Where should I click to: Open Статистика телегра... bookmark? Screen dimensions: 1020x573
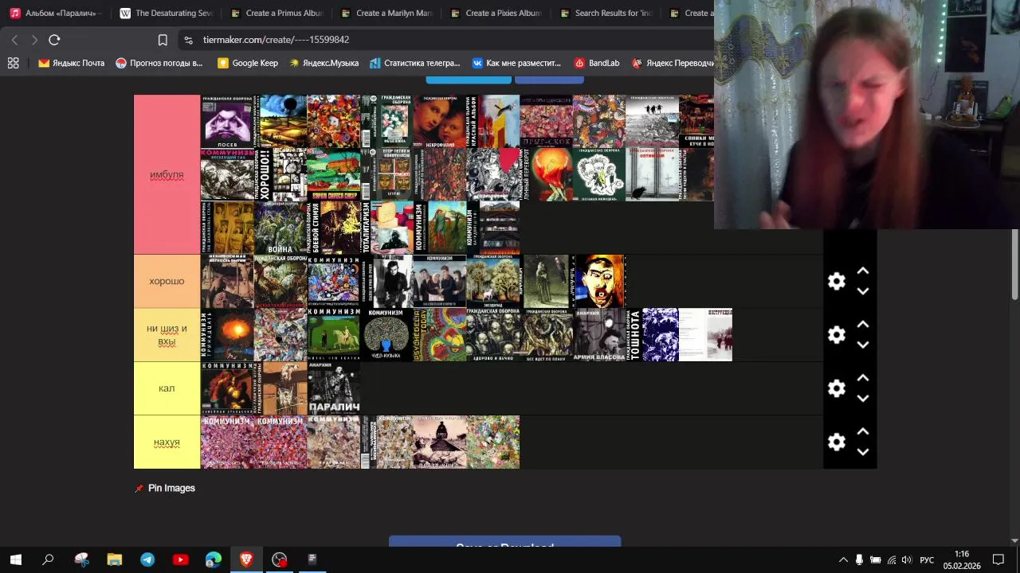click(415, 63)
